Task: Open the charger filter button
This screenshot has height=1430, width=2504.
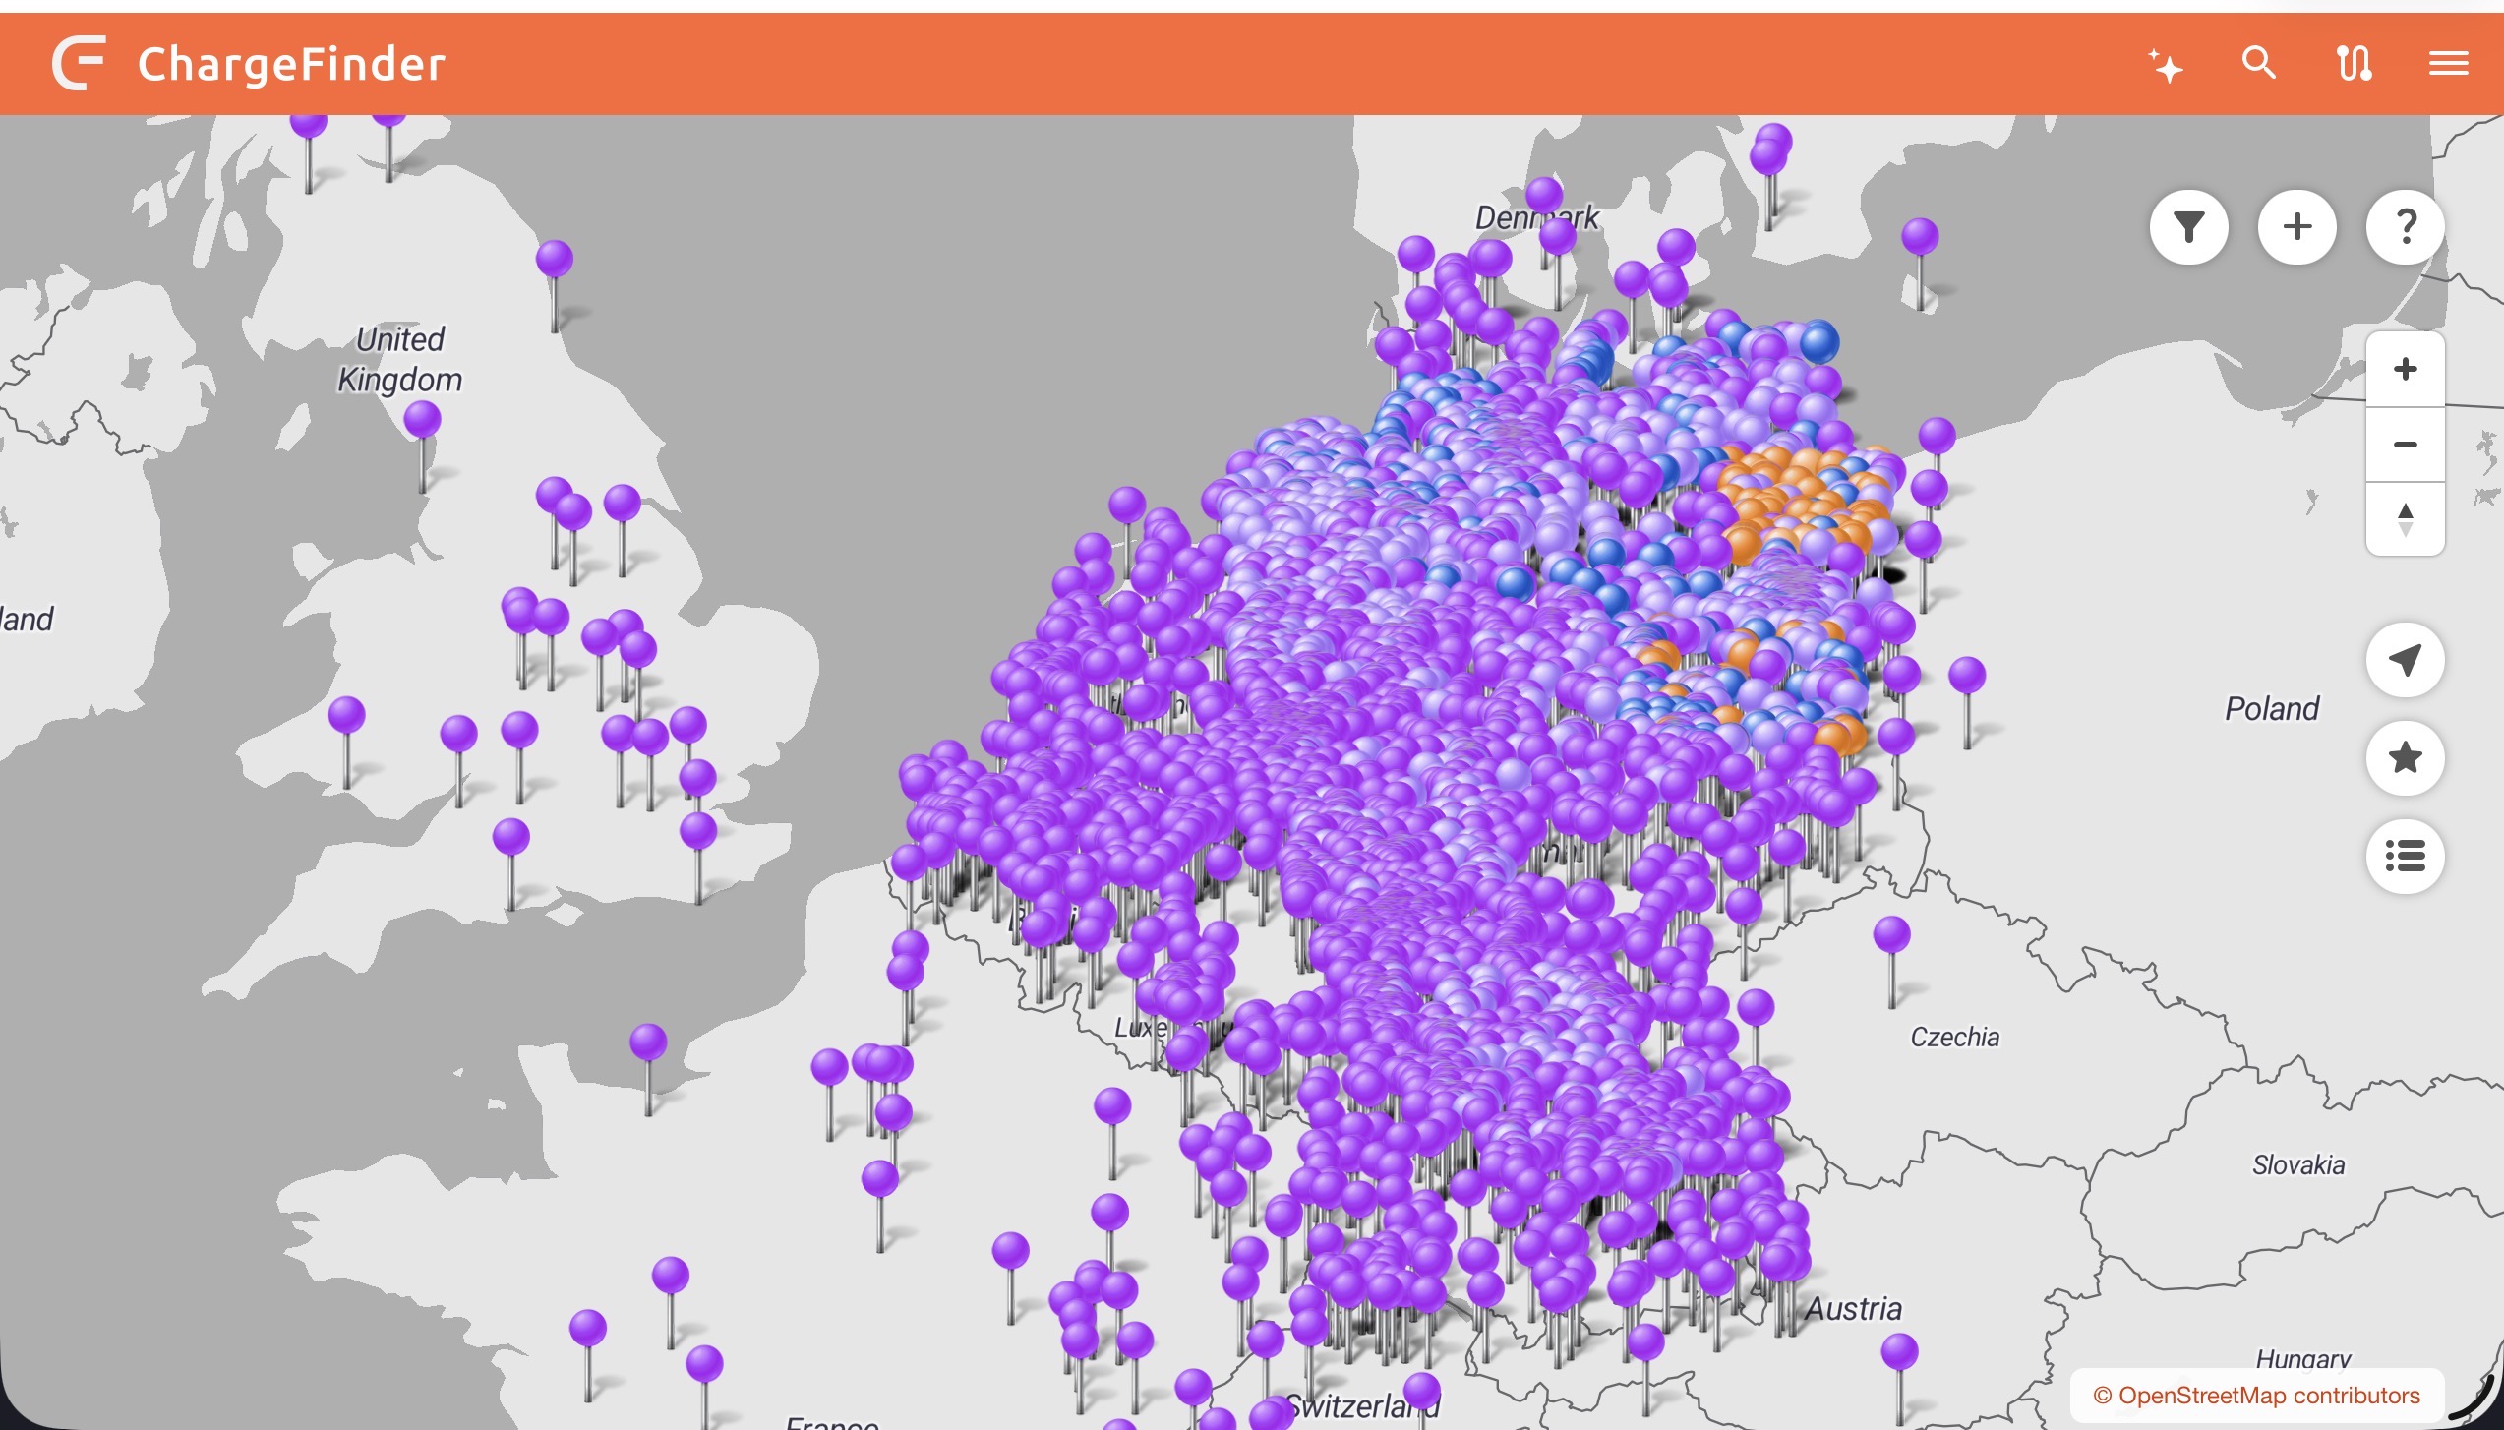Action: pos(2188,228)
